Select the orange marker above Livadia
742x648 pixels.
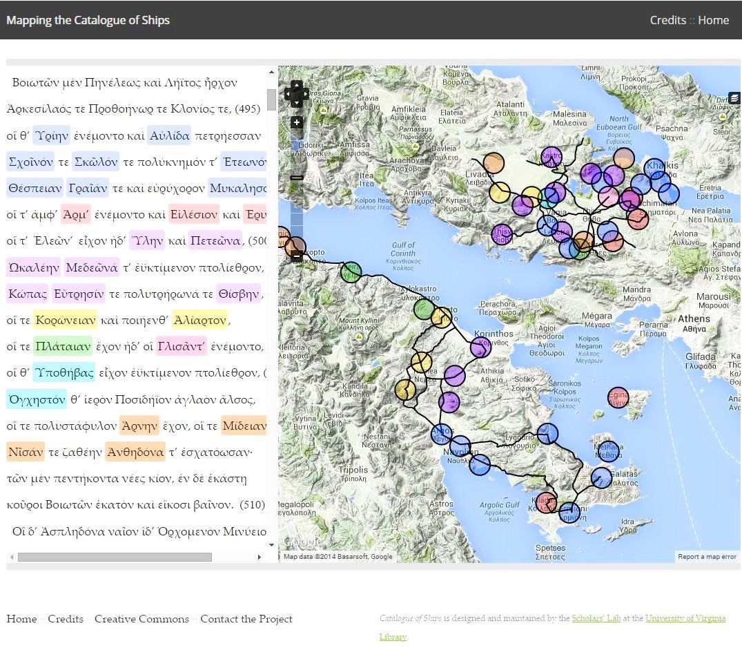494,164
